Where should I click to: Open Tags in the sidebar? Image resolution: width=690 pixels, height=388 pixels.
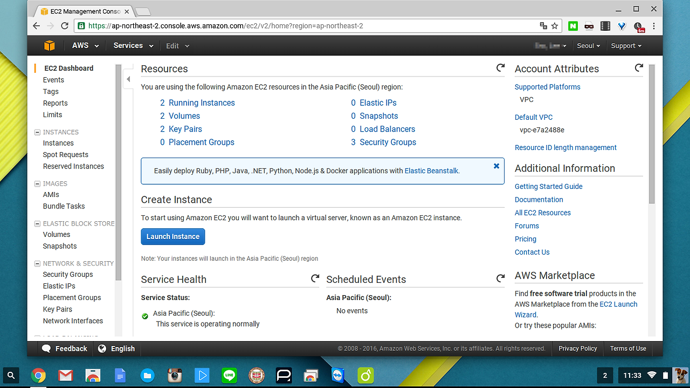[x=51, y=92]
